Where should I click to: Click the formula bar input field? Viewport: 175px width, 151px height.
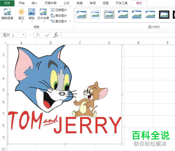pyautogui.click(x=118, y=35)
